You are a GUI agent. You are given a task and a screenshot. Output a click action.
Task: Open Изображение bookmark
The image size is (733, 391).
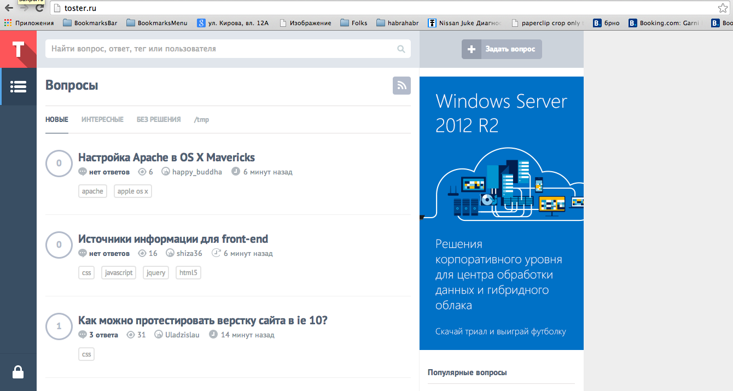[x=305, y=23]
